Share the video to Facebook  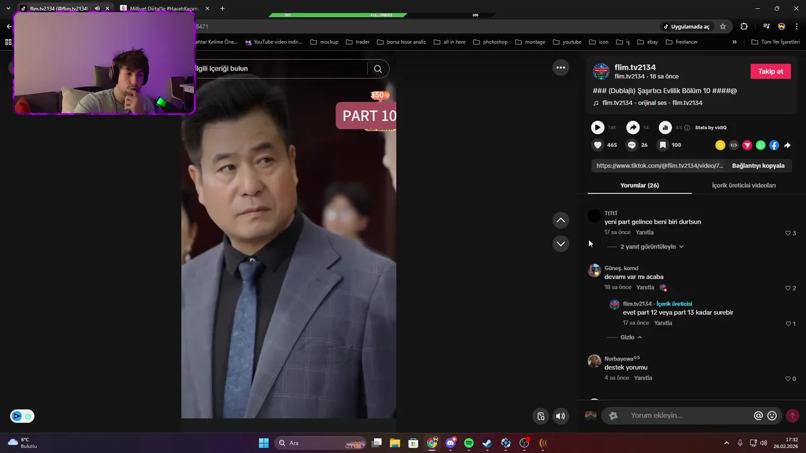coord(774,145)
